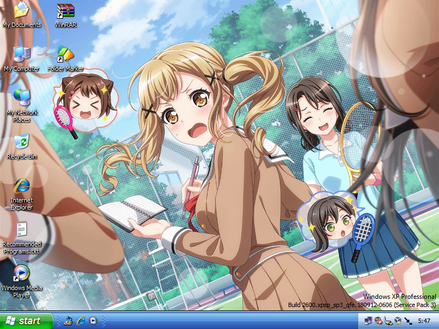Click the 5:47 taskbar clock
This screenshot has width=439, height=329.
coord(424,321)
